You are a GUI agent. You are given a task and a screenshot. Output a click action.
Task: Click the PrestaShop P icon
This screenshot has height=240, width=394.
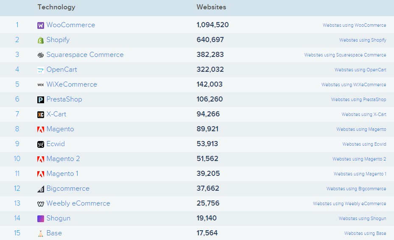tap(40, 100)
